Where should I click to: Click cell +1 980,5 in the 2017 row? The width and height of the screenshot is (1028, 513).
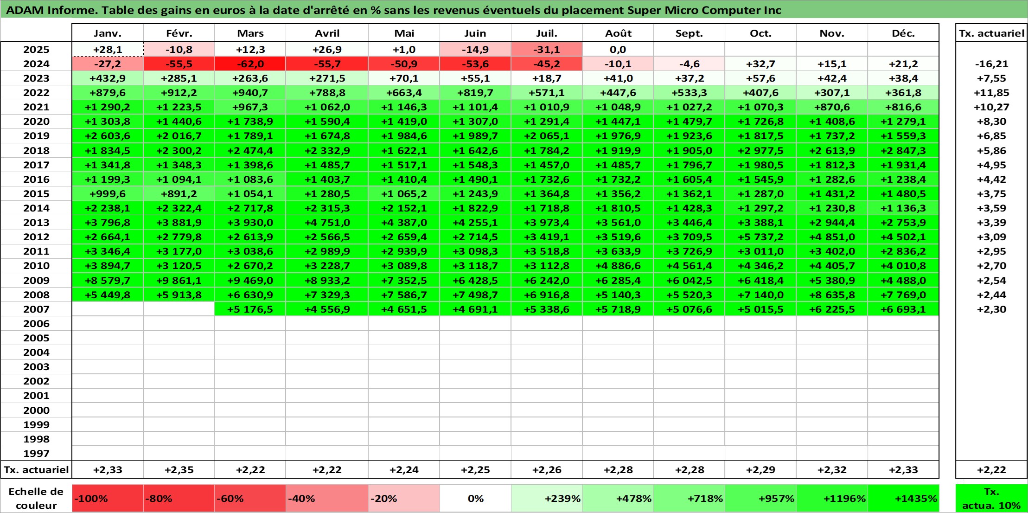(760, 165)
